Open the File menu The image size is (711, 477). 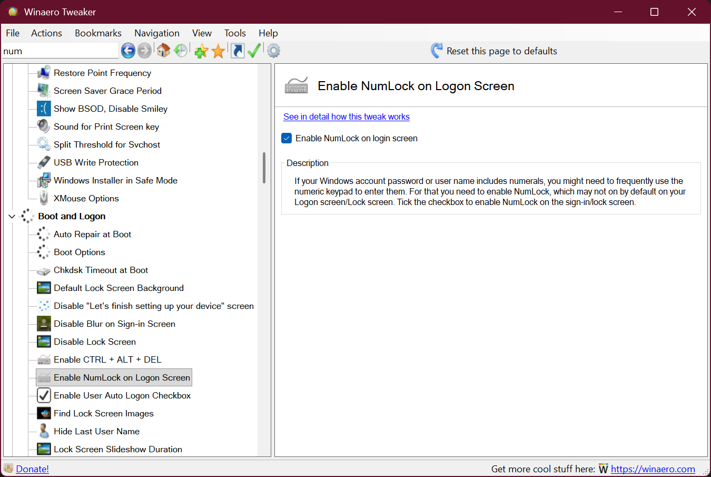[13, 33]
